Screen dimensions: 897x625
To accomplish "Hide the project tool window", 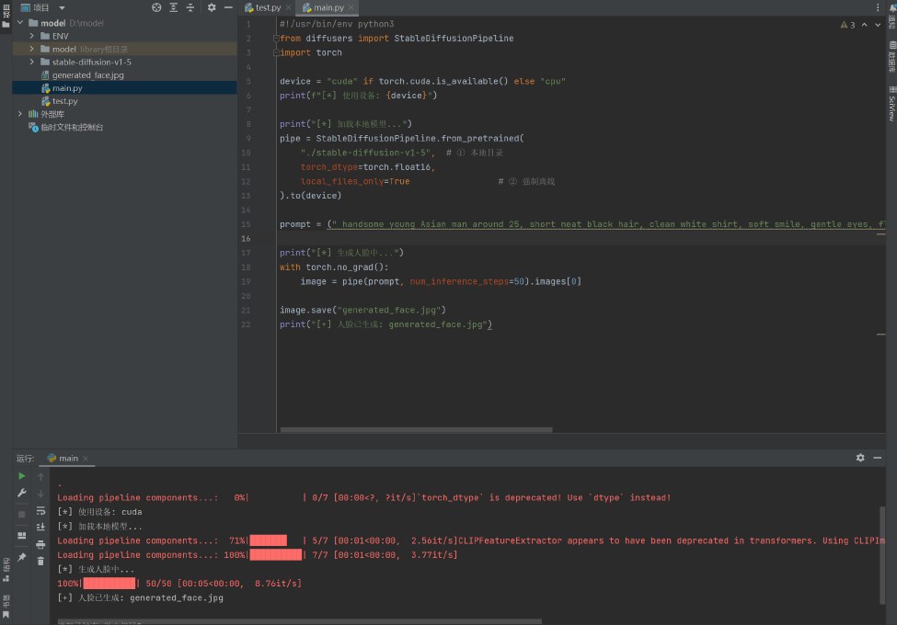I will (228, 7).
